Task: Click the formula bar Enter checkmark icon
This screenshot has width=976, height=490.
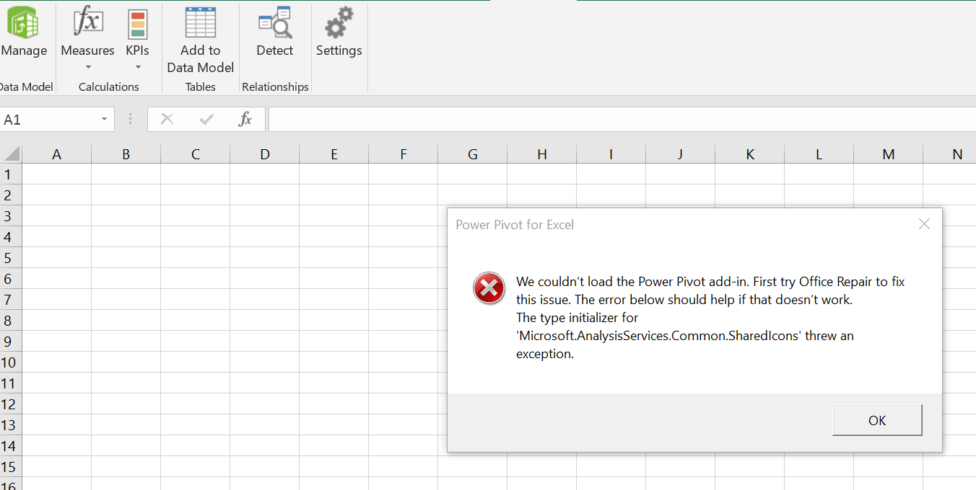Action: [206, 119]
